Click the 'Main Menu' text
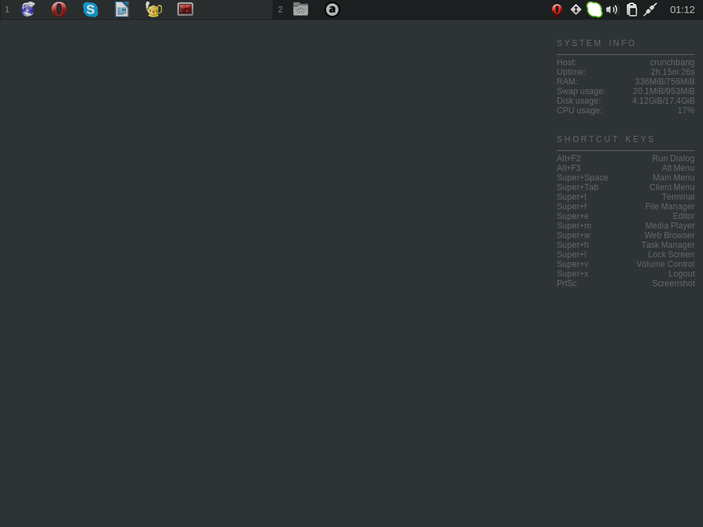The image size is (703, 527). 673,178
